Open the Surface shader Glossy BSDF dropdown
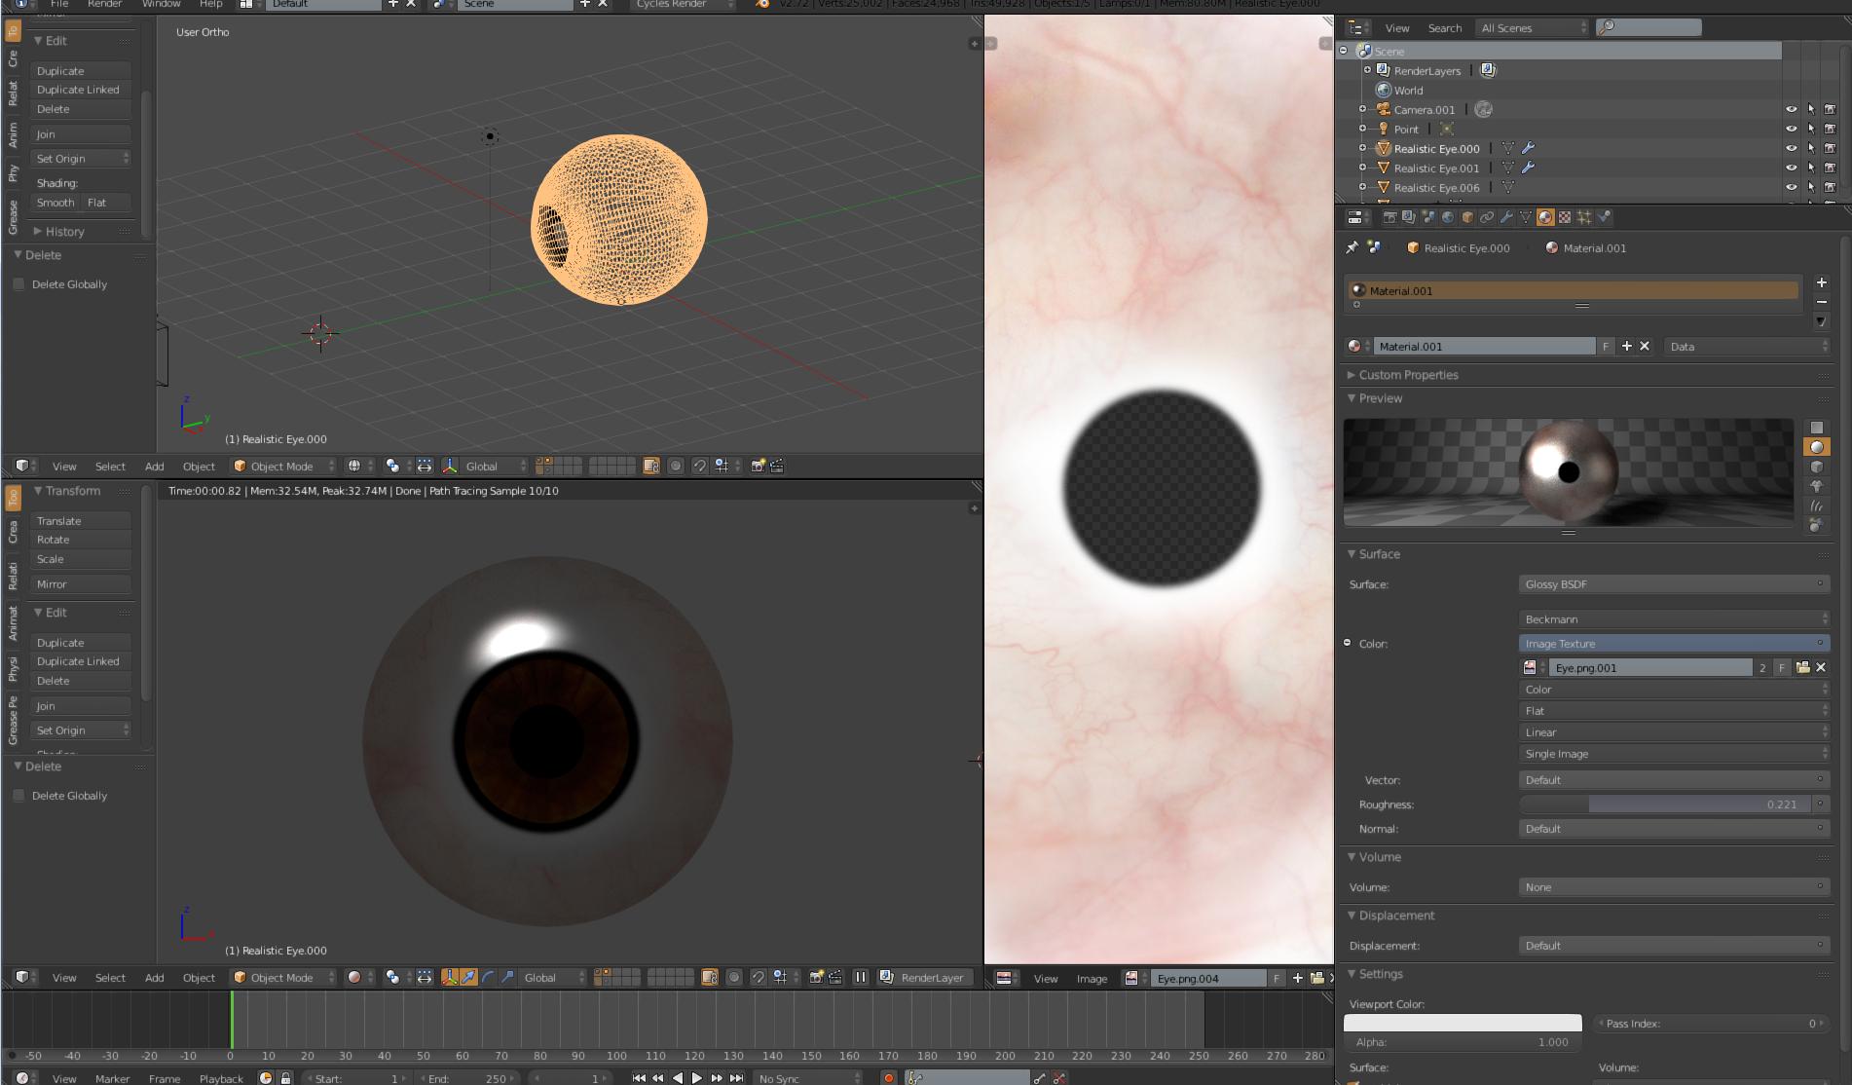The image size is (1852, 1085). pos(1673,584)
